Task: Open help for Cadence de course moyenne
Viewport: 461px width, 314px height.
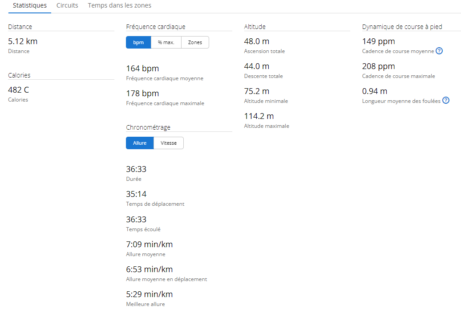Action: pos(439,51)
